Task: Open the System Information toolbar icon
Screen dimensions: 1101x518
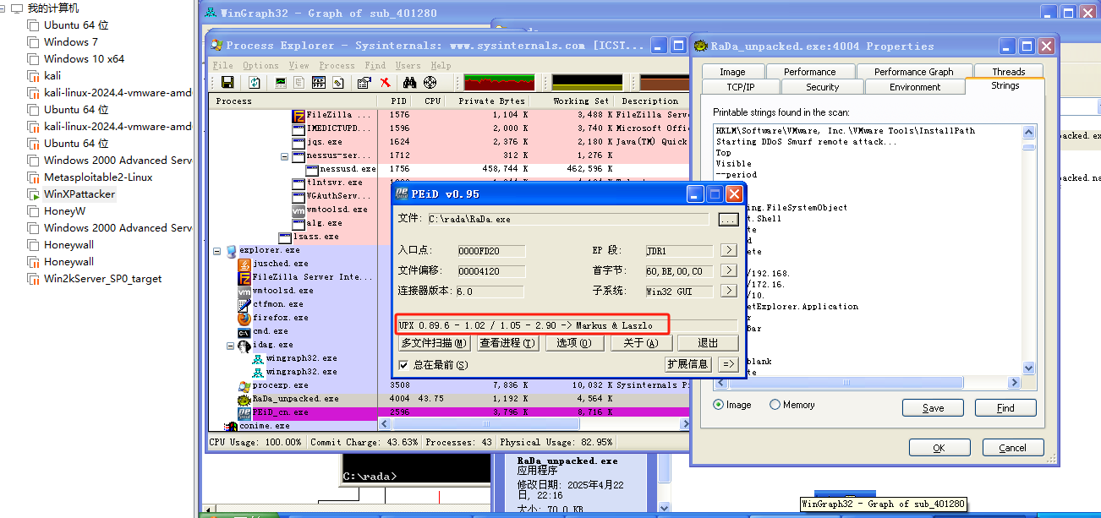Action: (281, 82)
